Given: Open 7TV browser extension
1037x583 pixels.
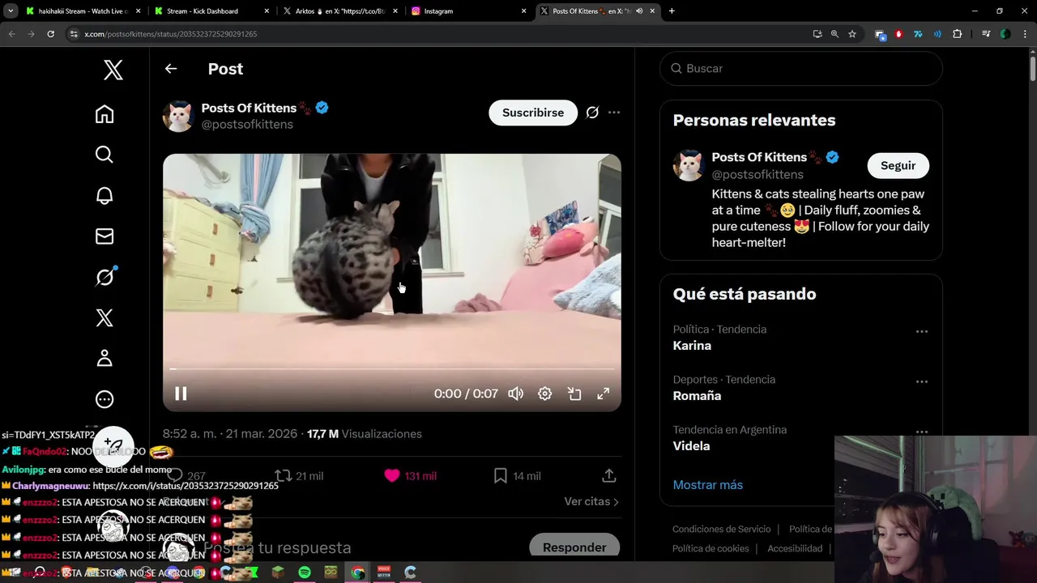Looking at the screenshot, I should pos(918,34).
